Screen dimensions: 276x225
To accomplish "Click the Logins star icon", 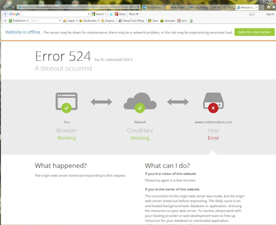I will point(64,21).
